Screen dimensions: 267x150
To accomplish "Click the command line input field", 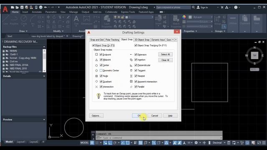I will (159, 138).
